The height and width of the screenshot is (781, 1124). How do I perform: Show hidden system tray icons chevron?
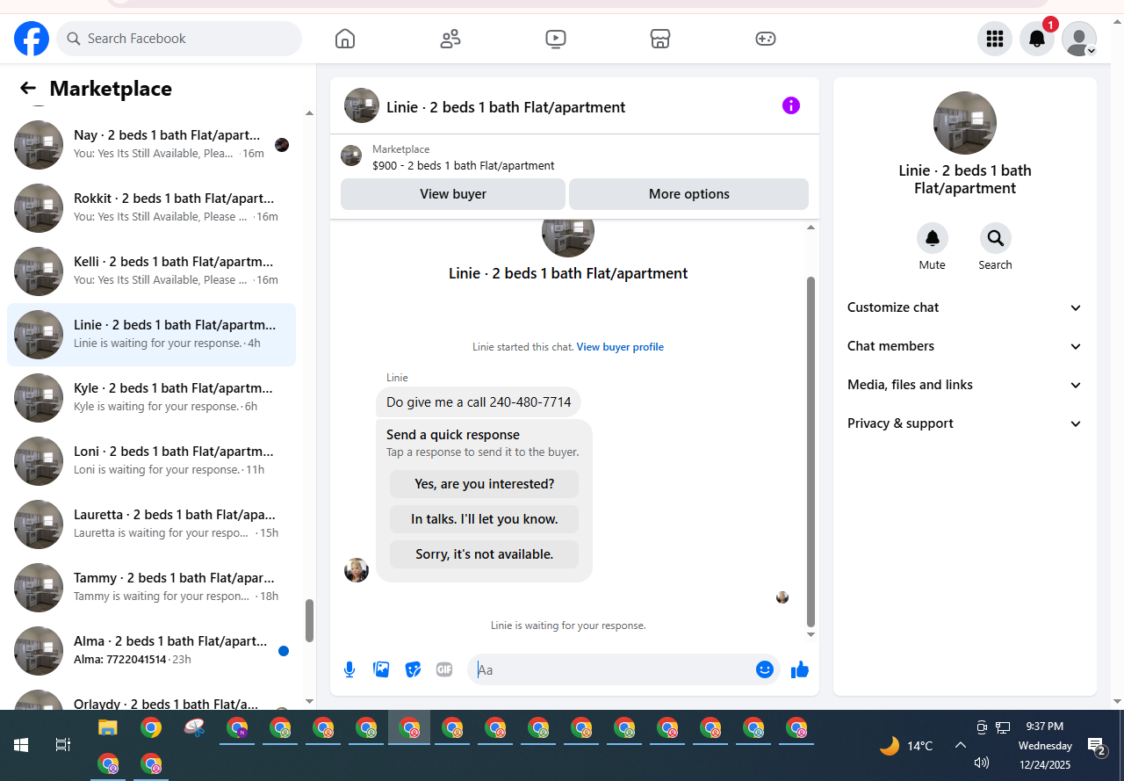click(x=960, y=745)
